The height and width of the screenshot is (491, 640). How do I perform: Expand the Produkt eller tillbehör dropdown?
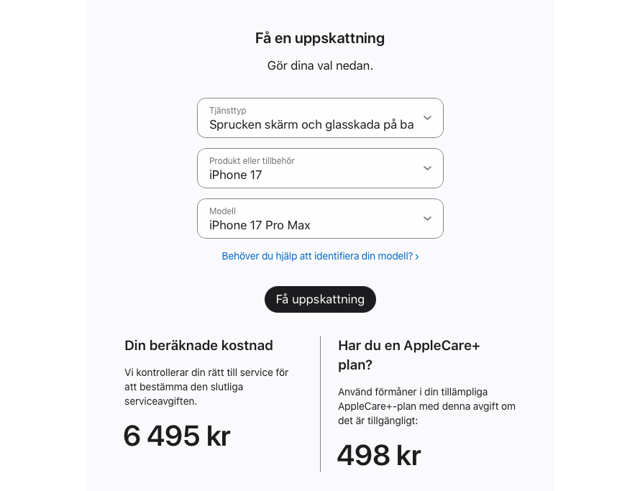click(320, 168)
